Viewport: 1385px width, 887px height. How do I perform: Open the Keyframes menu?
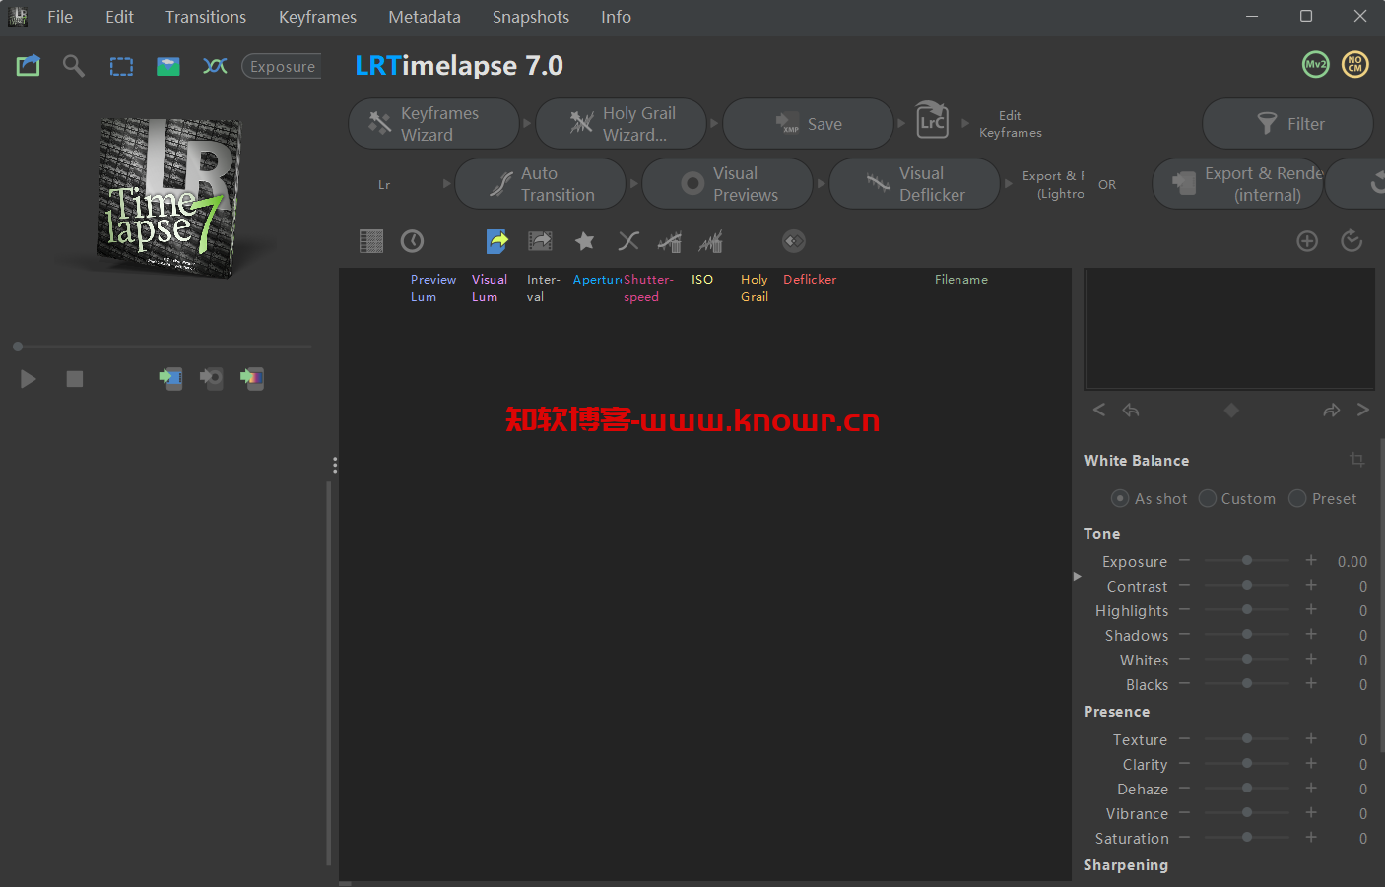point(317,17)
